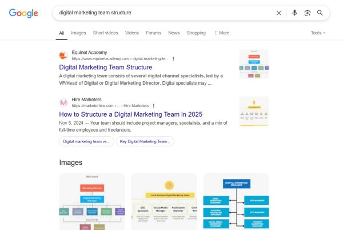
Task: Open the Marketing Director org chart image
Action: tap(92, 201)
